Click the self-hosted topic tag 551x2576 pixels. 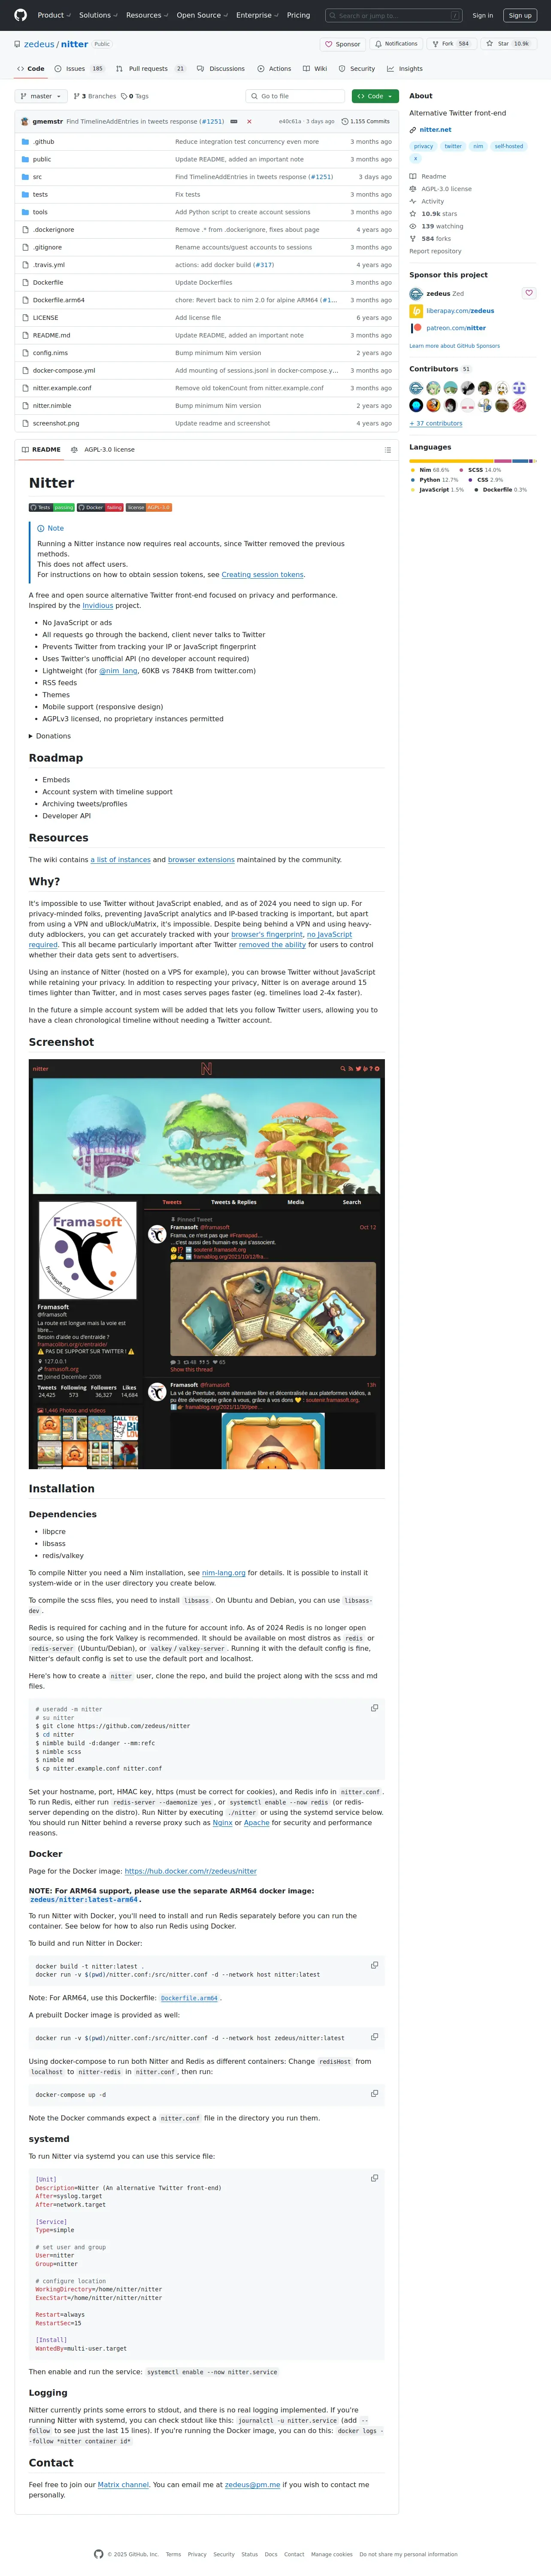click(x=509, y=146)
